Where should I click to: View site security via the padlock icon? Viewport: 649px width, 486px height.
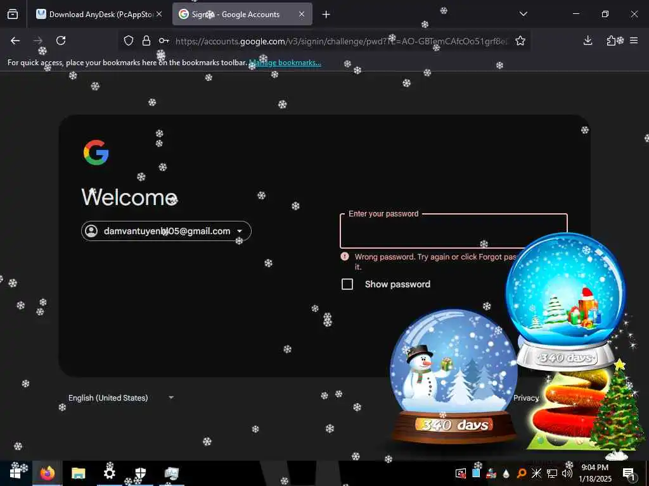click(x=146, y=40)
